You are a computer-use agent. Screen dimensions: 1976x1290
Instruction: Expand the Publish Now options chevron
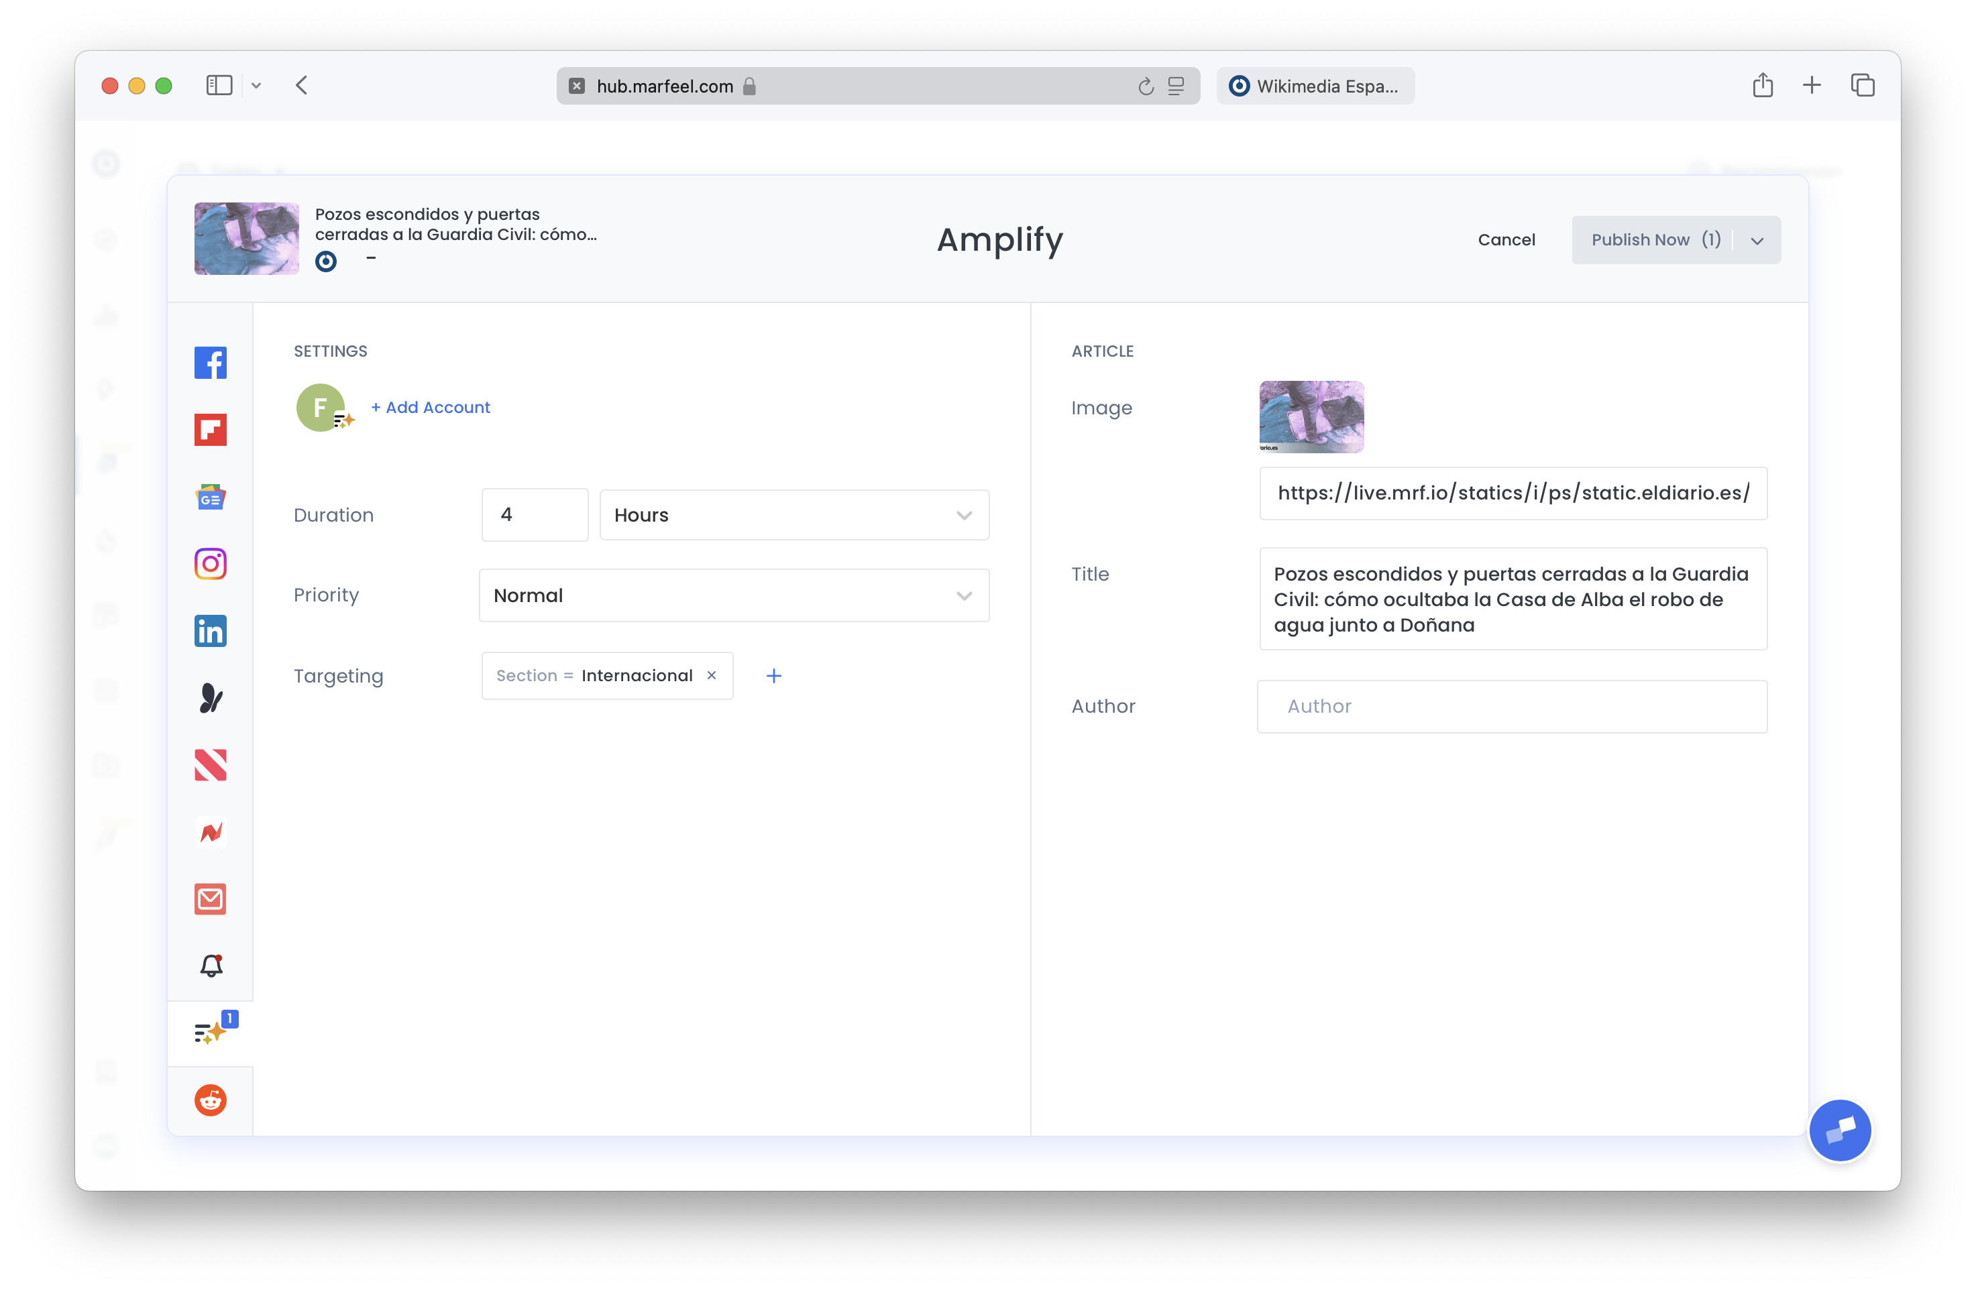point(1757,240)
